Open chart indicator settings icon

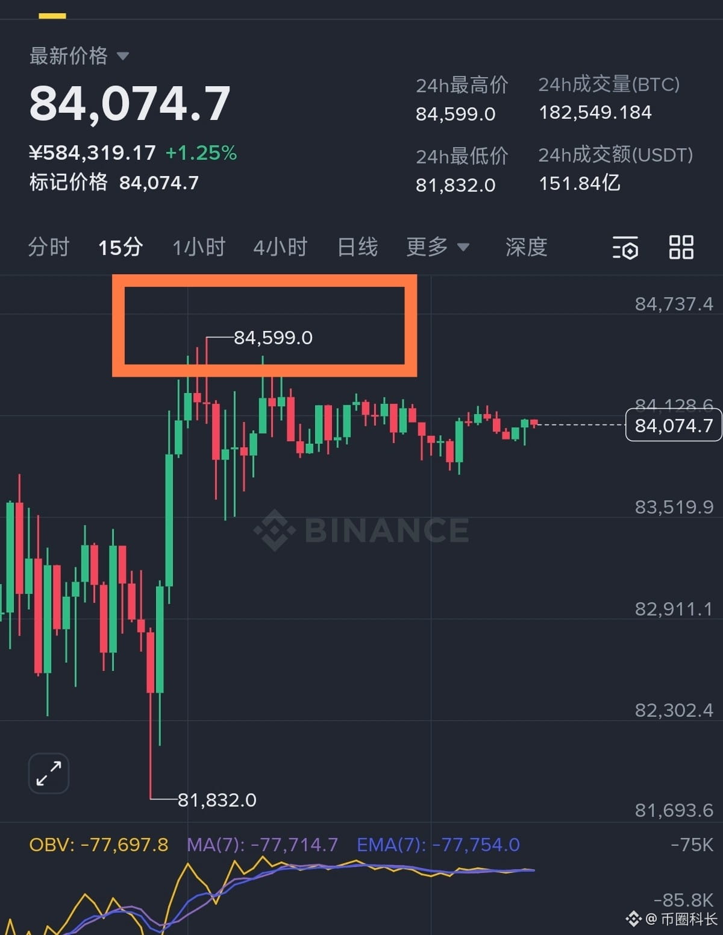625,248
